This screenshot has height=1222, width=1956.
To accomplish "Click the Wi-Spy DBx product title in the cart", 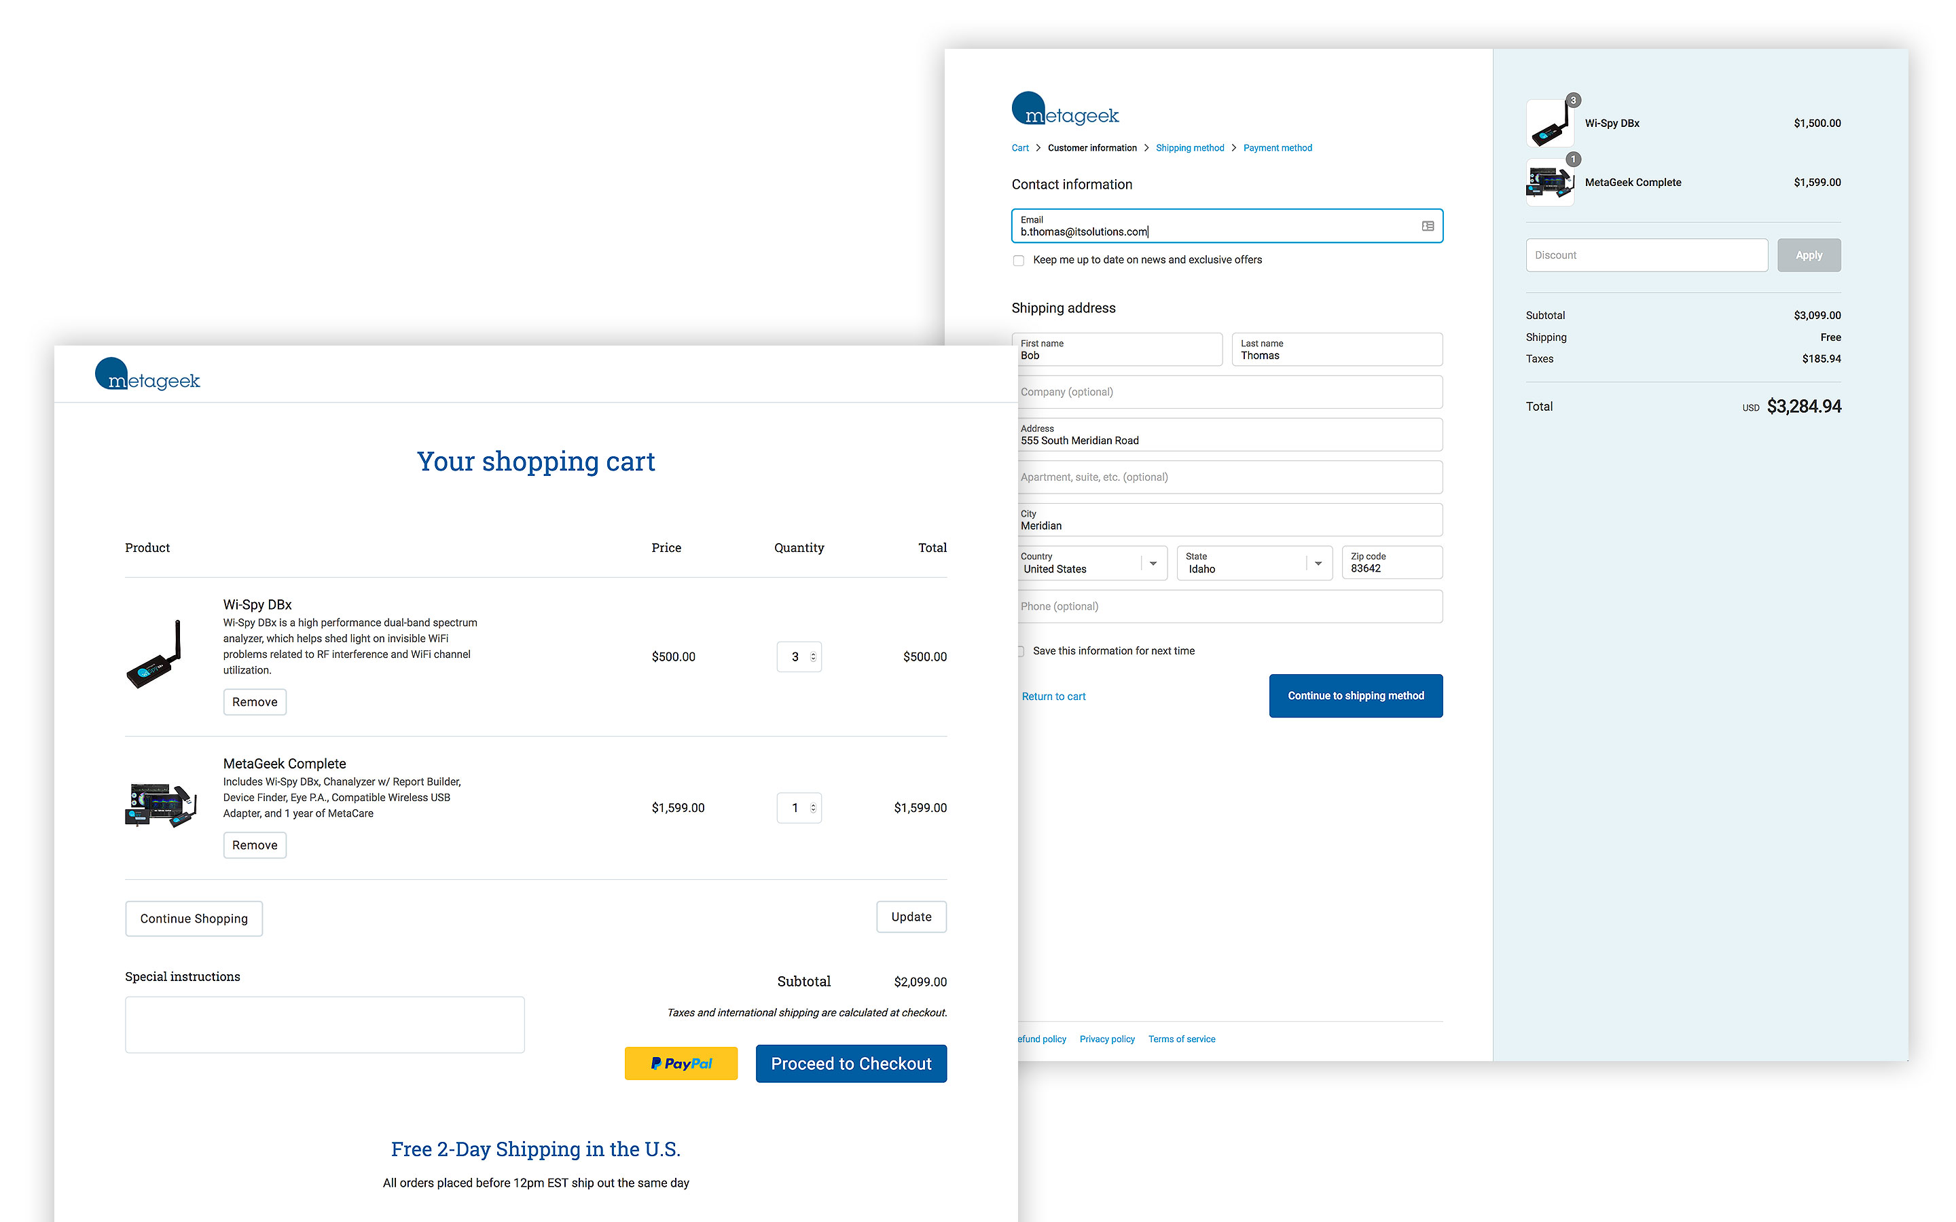I will [257, 604].
